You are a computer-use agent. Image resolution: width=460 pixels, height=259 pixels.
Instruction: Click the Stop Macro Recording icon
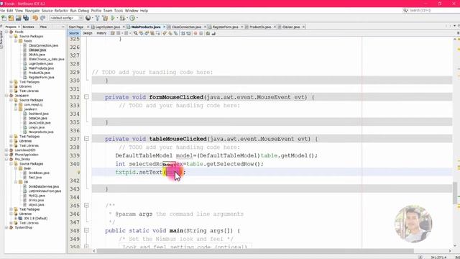201,33
